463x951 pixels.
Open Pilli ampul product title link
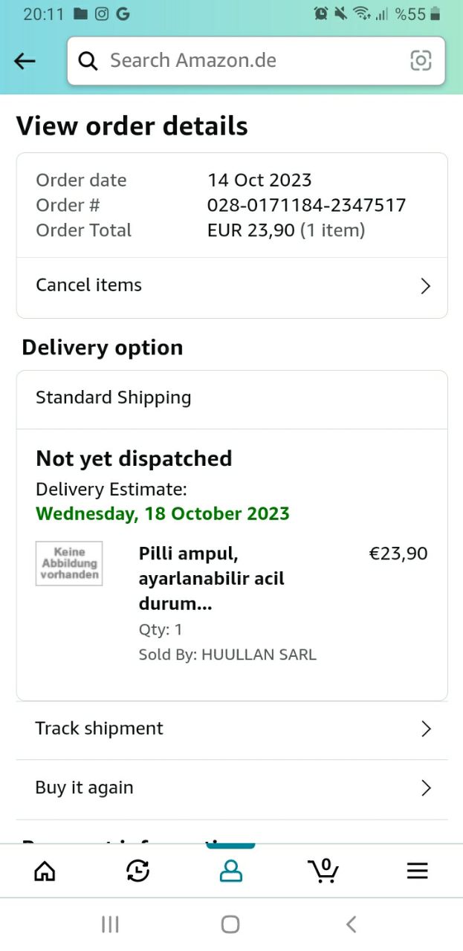pyautogui.click(x=212, y=578)
